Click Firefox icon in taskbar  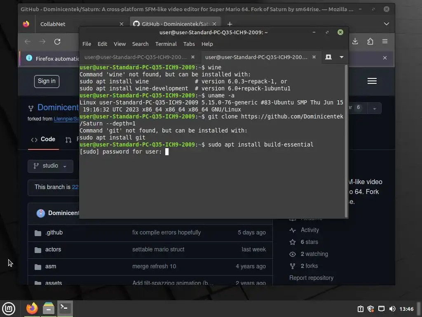coord(32,308)
